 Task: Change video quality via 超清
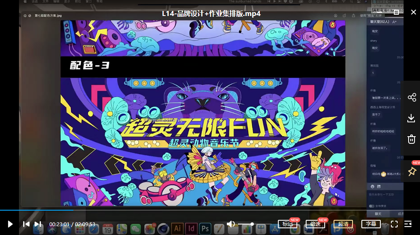point(343,224)
